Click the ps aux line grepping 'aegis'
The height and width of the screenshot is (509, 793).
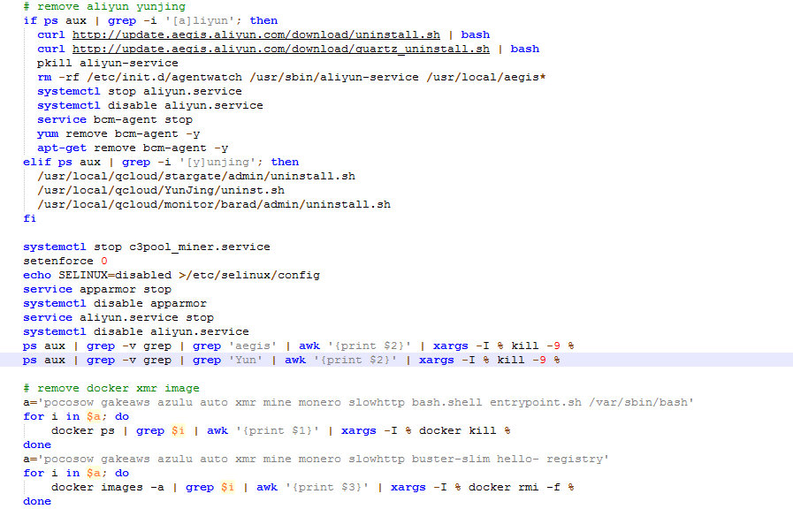[x=299, y=346]
